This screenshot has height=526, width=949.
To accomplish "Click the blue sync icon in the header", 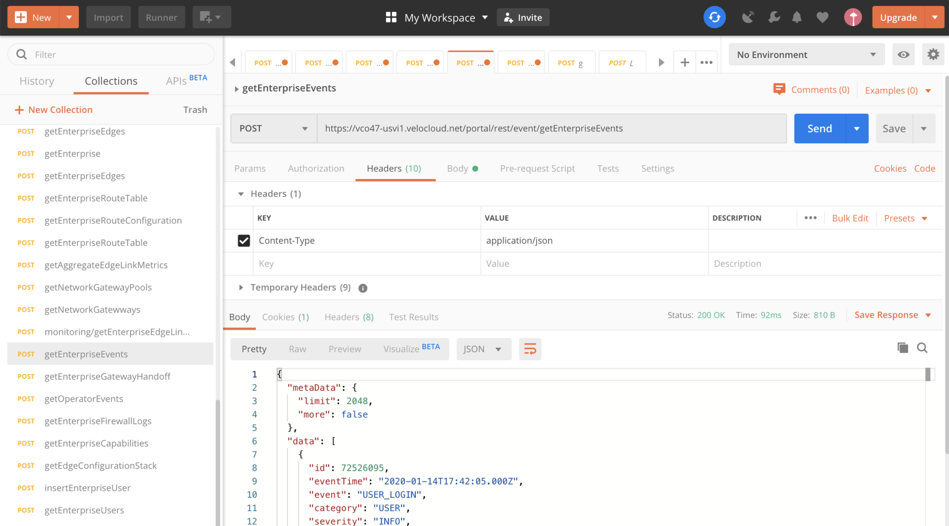I will point(714,17).
